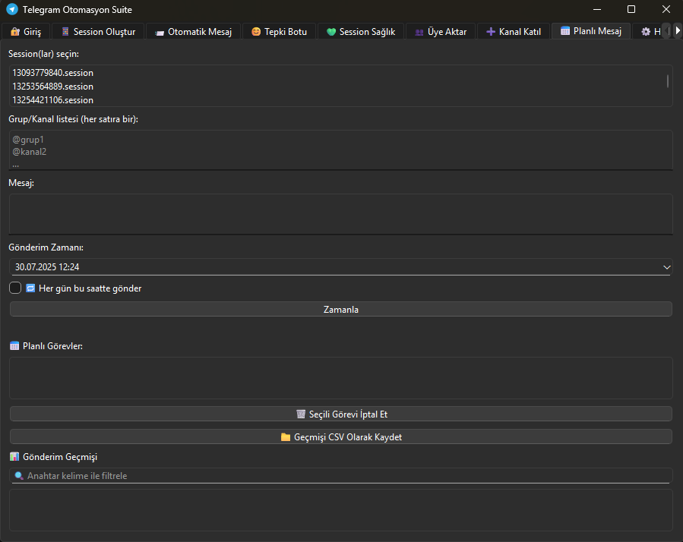Screen dimensions: 683x542
Task: Go to the Otomatik Mesaj tab
Action: coord(194,32)
